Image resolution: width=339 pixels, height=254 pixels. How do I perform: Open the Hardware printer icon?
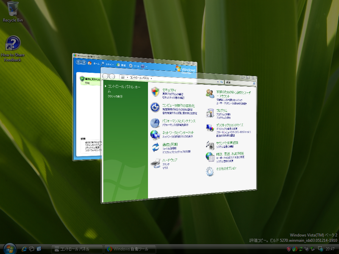(156, 163)
